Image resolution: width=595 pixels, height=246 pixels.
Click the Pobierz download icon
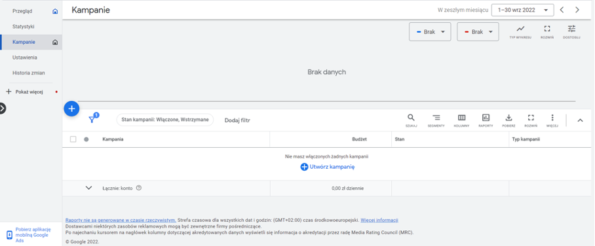[509, 118]
